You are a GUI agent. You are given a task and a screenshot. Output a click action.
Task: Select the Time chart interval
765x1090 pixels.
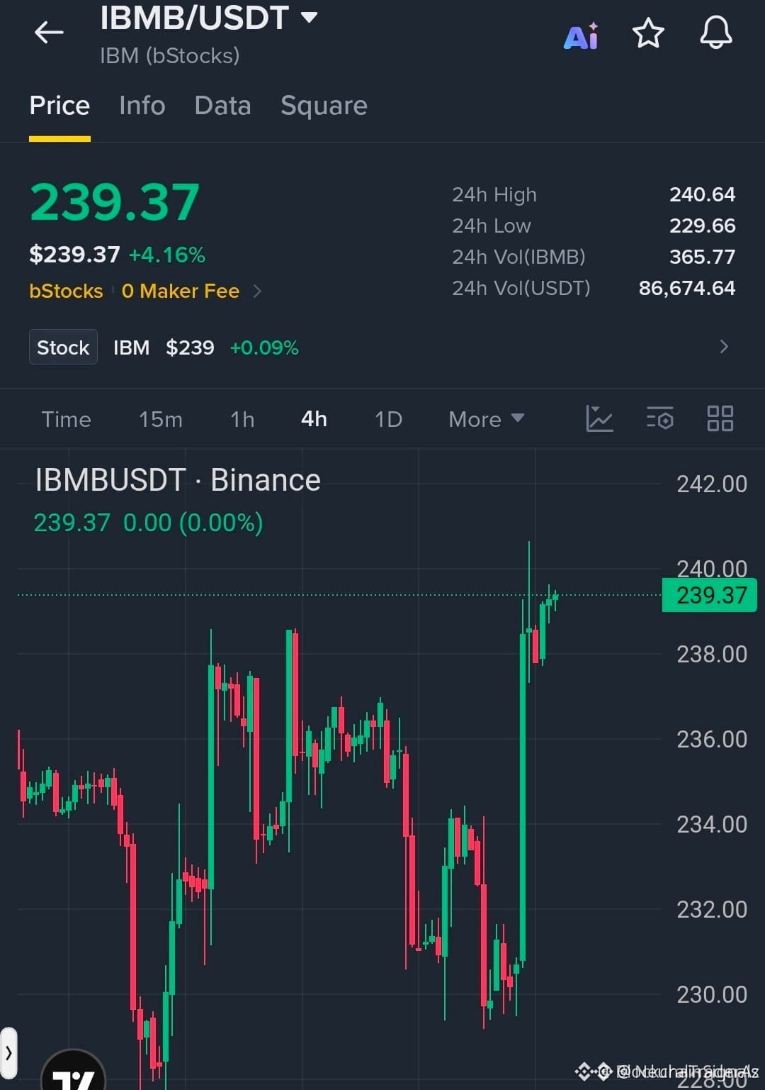[66, 419]
